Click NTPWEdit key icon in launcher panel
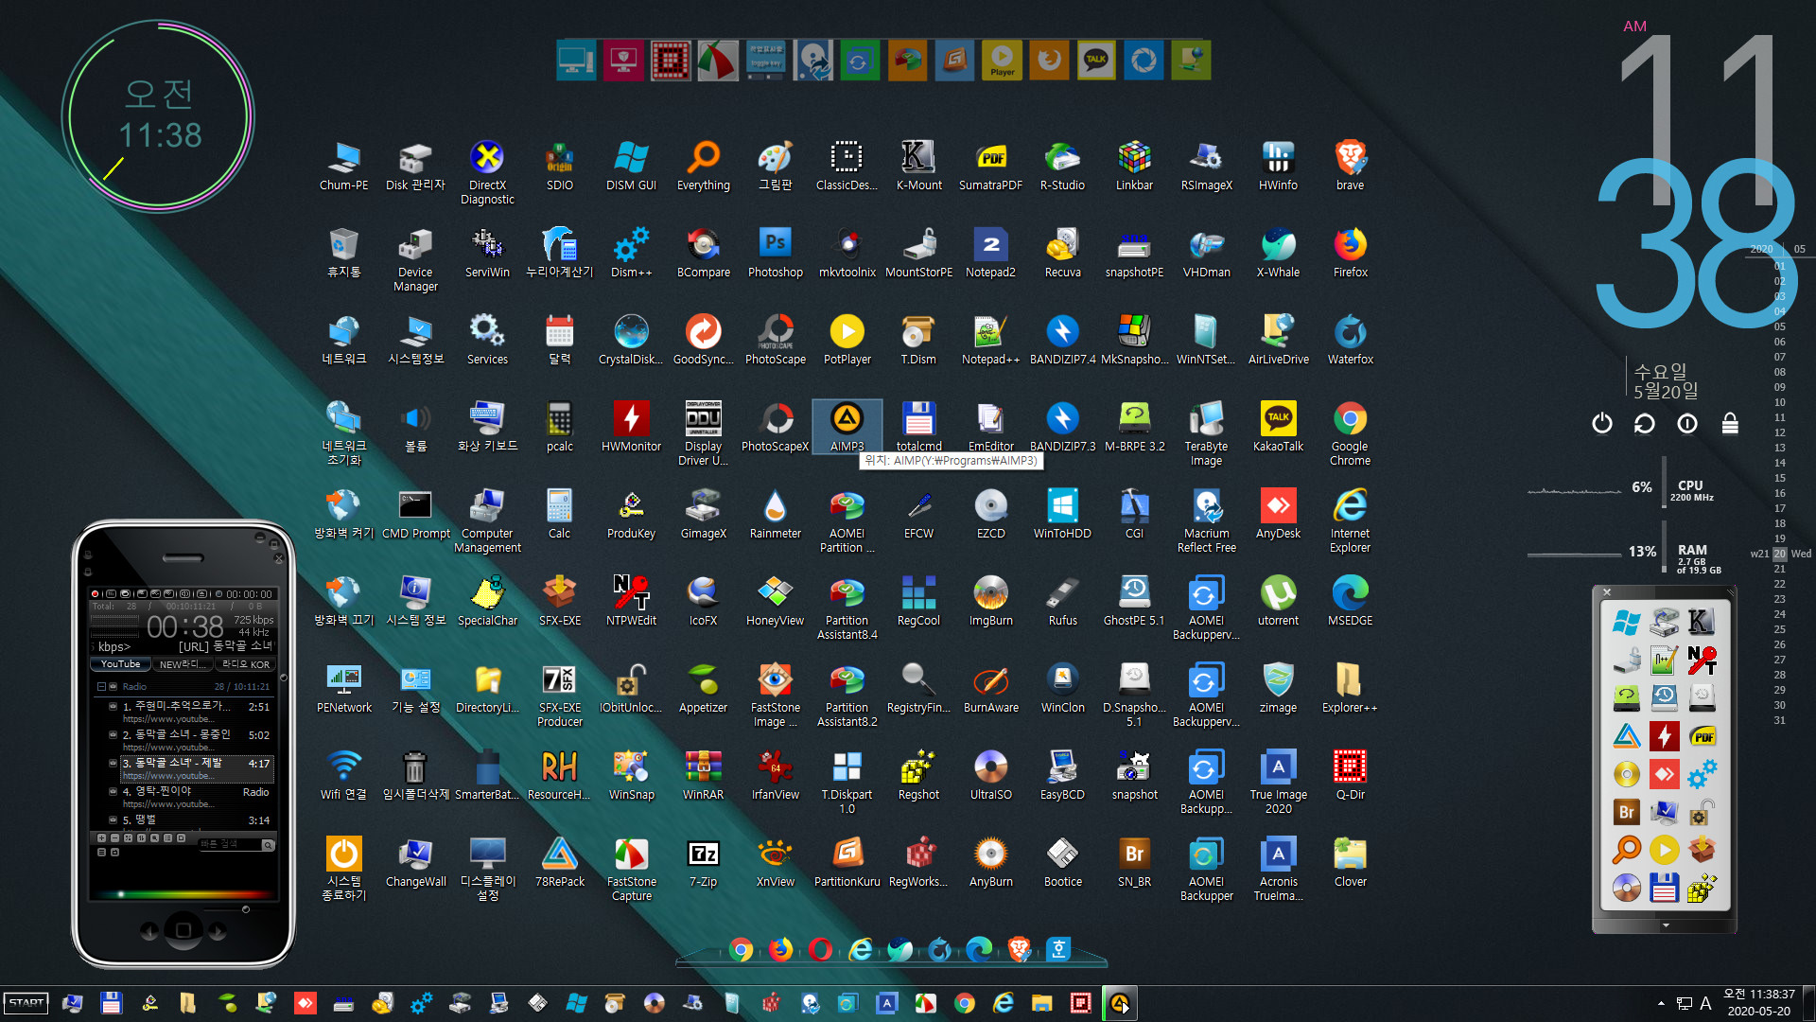Image resolution: width=1816 pixels, height=1022 pixels. click(x=1702, y=660)
